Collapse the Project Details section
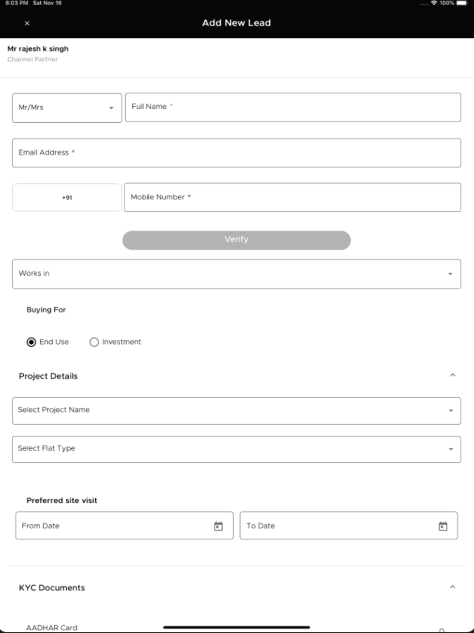Image resolution: width=474 pixels, height=633 pixels. tap(453, 375)
